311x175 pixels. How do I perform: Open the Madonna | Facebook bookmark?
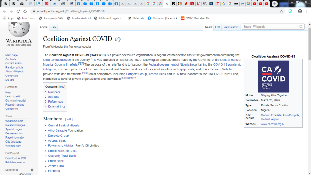coord(162,18)
